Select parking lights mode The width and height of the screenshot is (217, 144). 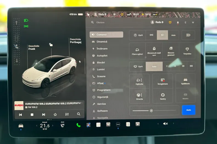[x=151, y=35]
